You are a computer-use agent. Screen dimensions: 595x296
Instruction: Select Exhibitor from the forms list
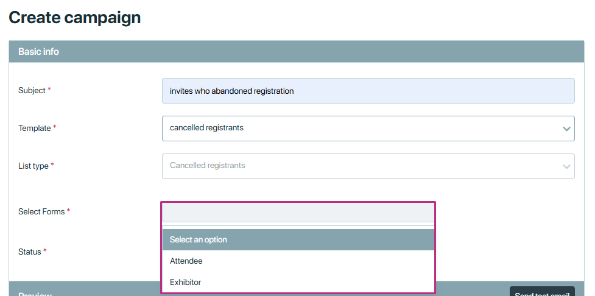pos(298,282)
